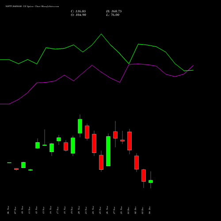Viewport: 221px width, 221px height.
Task: Click the red candle for 02 Dec
Action: pyautogui.click(x=137, y=163)
